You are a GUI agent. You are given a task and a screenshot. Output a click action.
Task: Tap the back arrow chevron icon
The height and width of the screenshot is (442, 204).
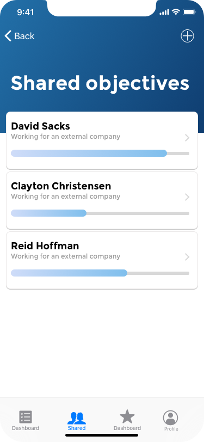coord(8,36)
